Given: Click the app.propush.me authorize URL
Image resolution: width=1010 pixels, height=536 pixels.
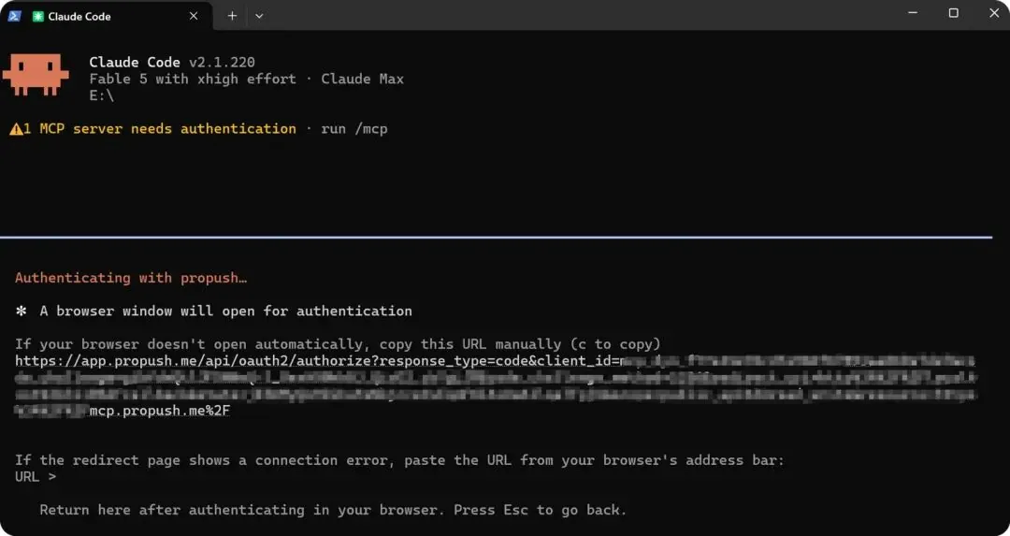Looking at the screenshot, I should (x=495, y=361).
